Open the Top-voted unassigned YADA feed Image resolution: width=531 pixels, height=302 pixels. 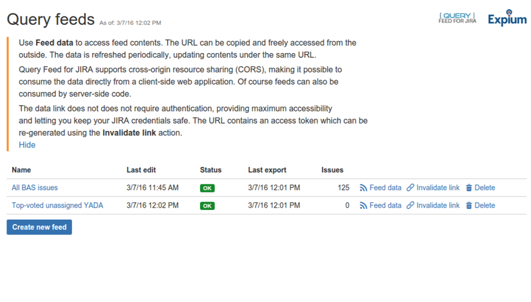pyautogui.click(x=57, y=206)
